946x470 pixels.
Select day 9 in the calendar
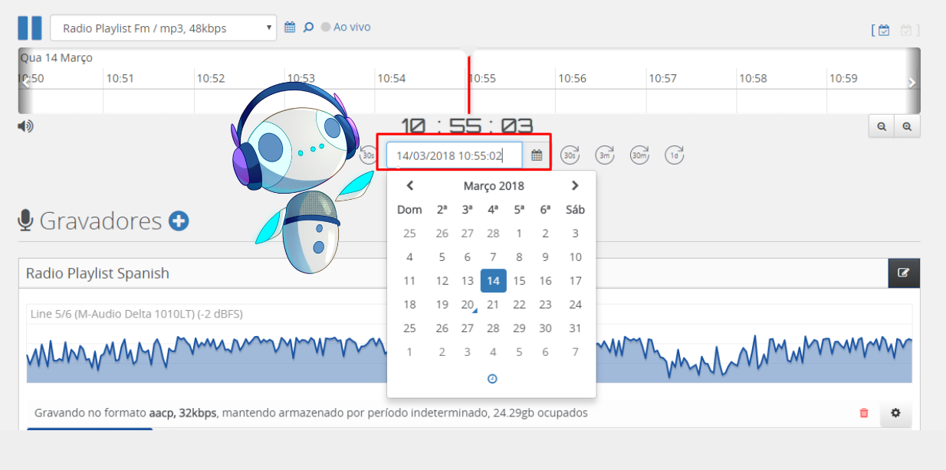click(545, 257)
